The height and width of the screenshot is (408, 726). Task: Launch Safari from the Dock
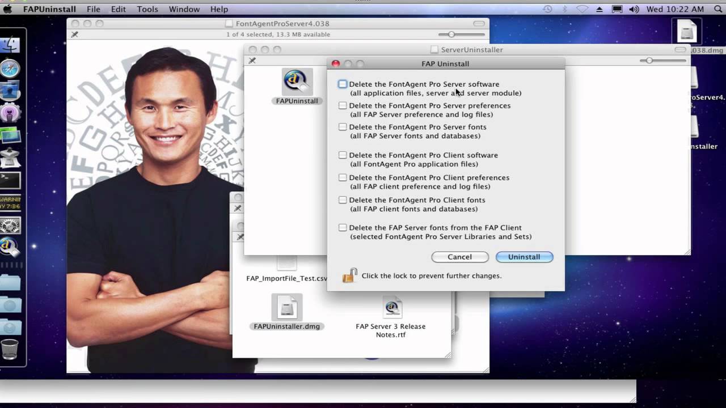click(10, 69)
